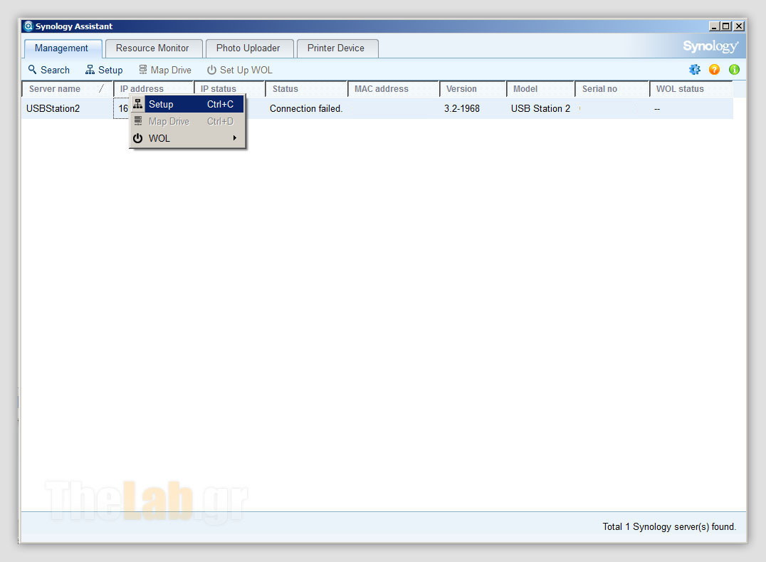Click the Setup toolbar label

click(110, 70)
